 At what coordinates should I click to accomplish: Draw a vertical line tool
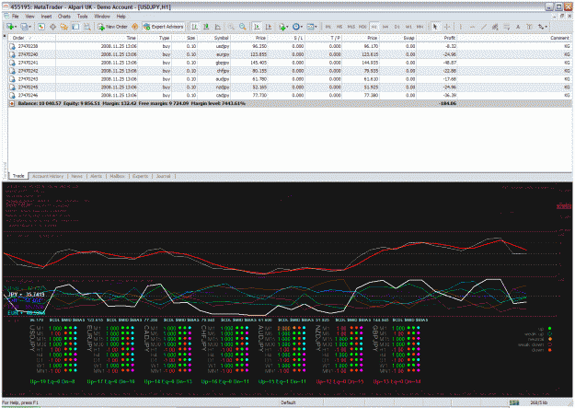(x=461, y=27)
